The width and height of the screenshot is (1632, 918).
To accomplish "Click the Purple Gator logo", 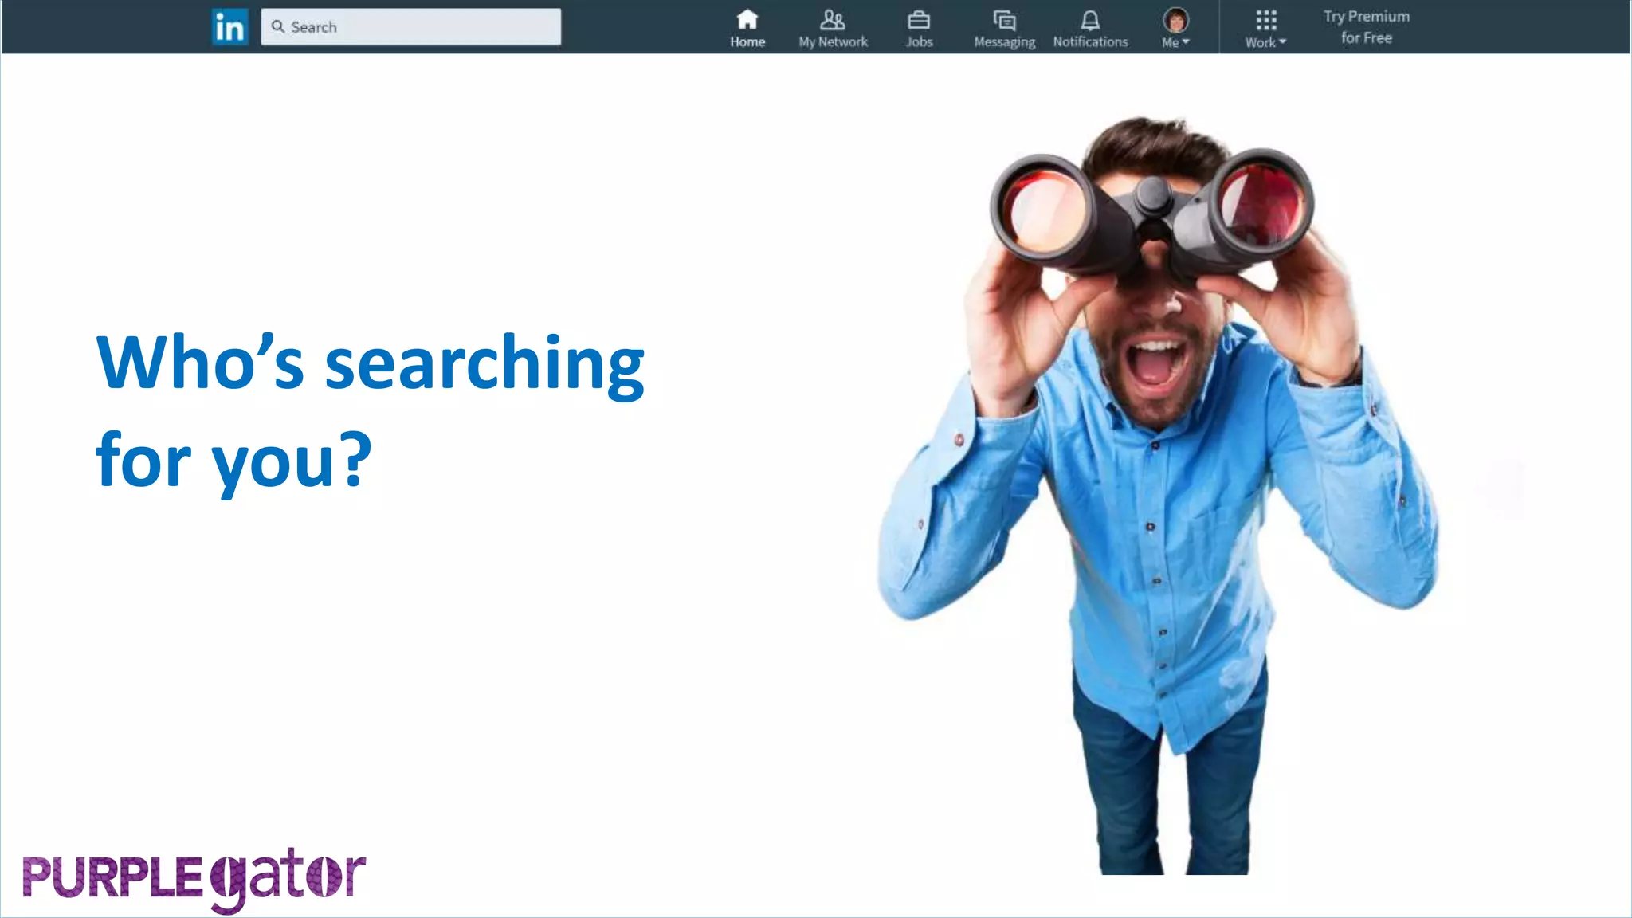I will coord(194,879).
